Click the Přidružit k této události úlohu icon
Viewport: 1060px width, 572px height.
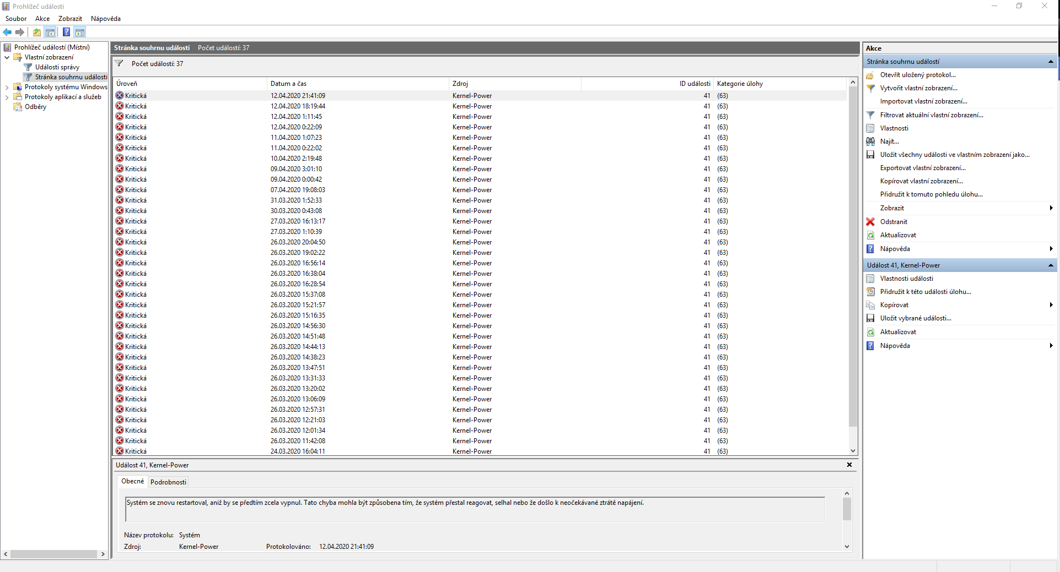tap(870, 292)
